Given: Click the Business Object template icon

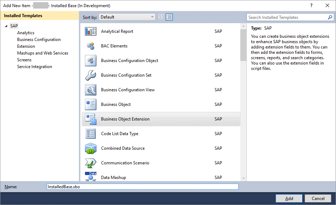Looking at the screenshot, I should tap(90, 104).
